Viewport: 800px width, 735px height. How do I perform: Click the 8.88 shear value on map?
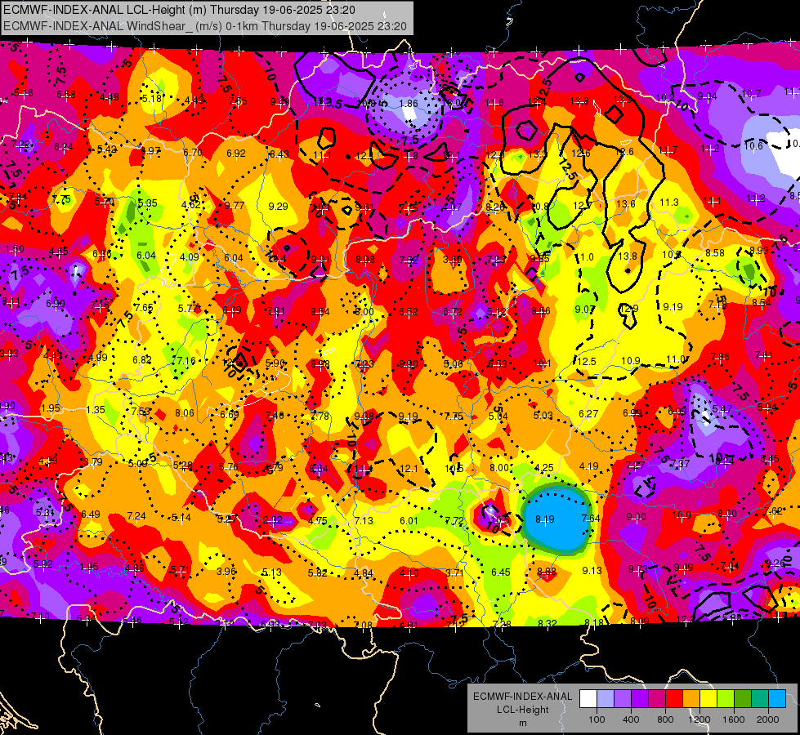(547, 572)
